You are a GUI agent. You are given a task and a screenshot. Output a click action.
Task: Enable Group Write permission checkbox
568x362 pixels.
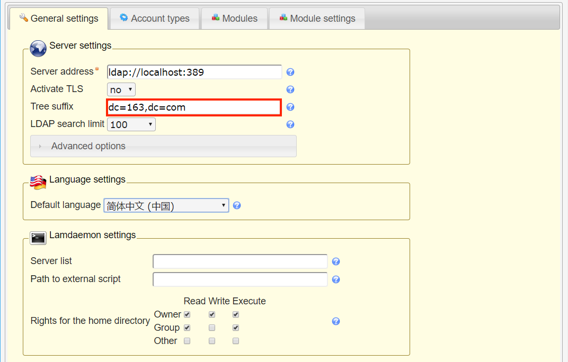coord(212,328)
